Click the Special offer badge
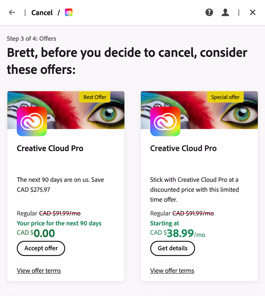The height and width of the screenshot is (296, 265). pyautogui.click(x=225, y=97)
